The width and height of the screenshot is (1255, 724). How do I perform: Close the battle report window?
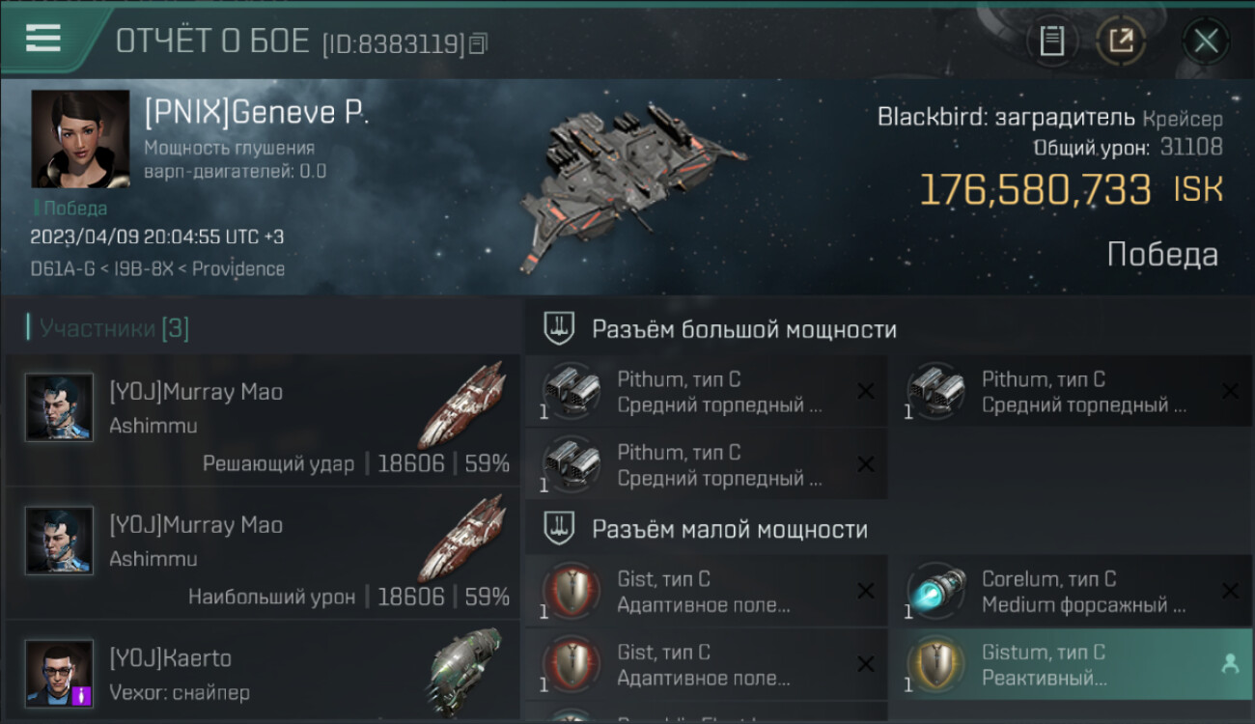(1206, 41)
